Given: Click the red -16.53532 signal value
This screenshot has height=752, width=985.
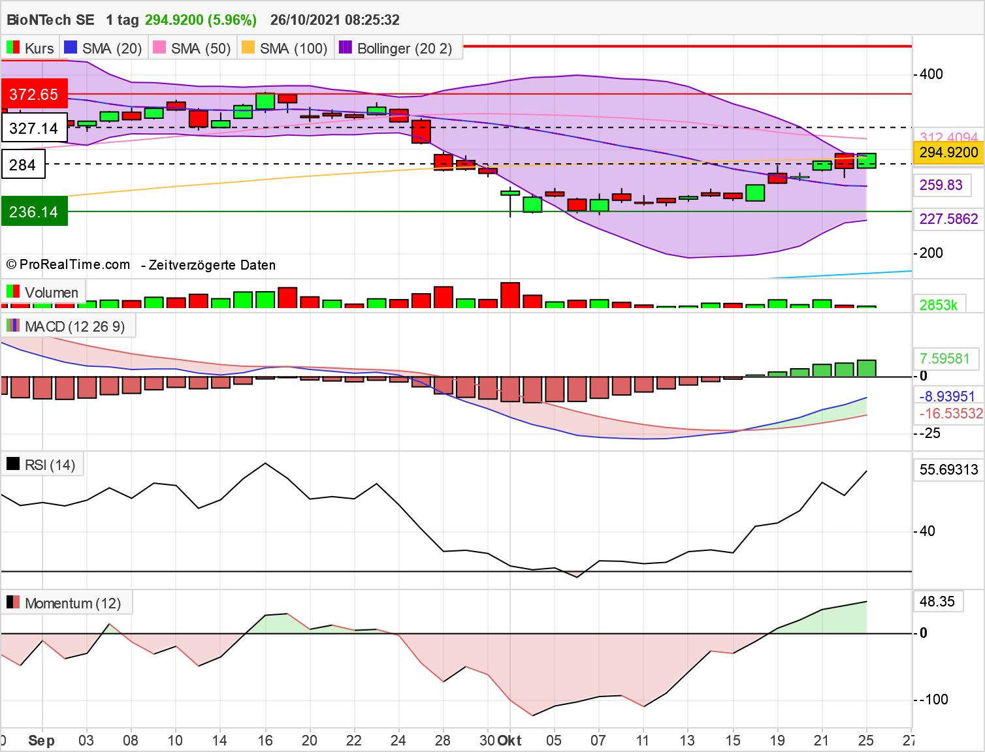Looking at the screenshot, I should [951, 413].
